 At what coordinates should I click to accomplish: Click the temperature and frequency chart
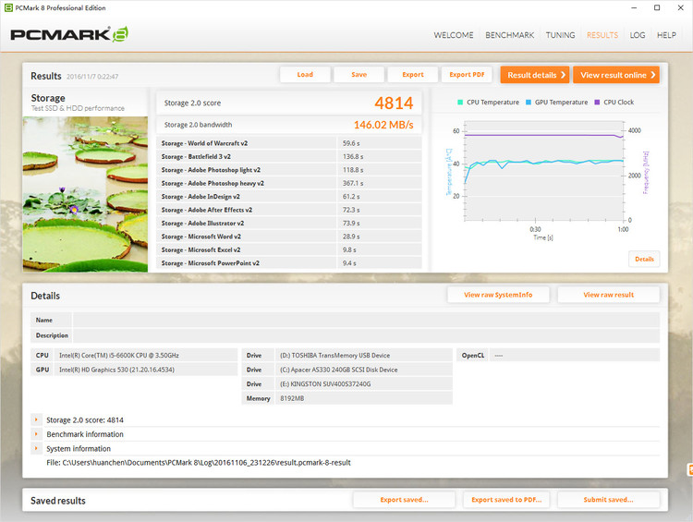click(x=544, y=171)
